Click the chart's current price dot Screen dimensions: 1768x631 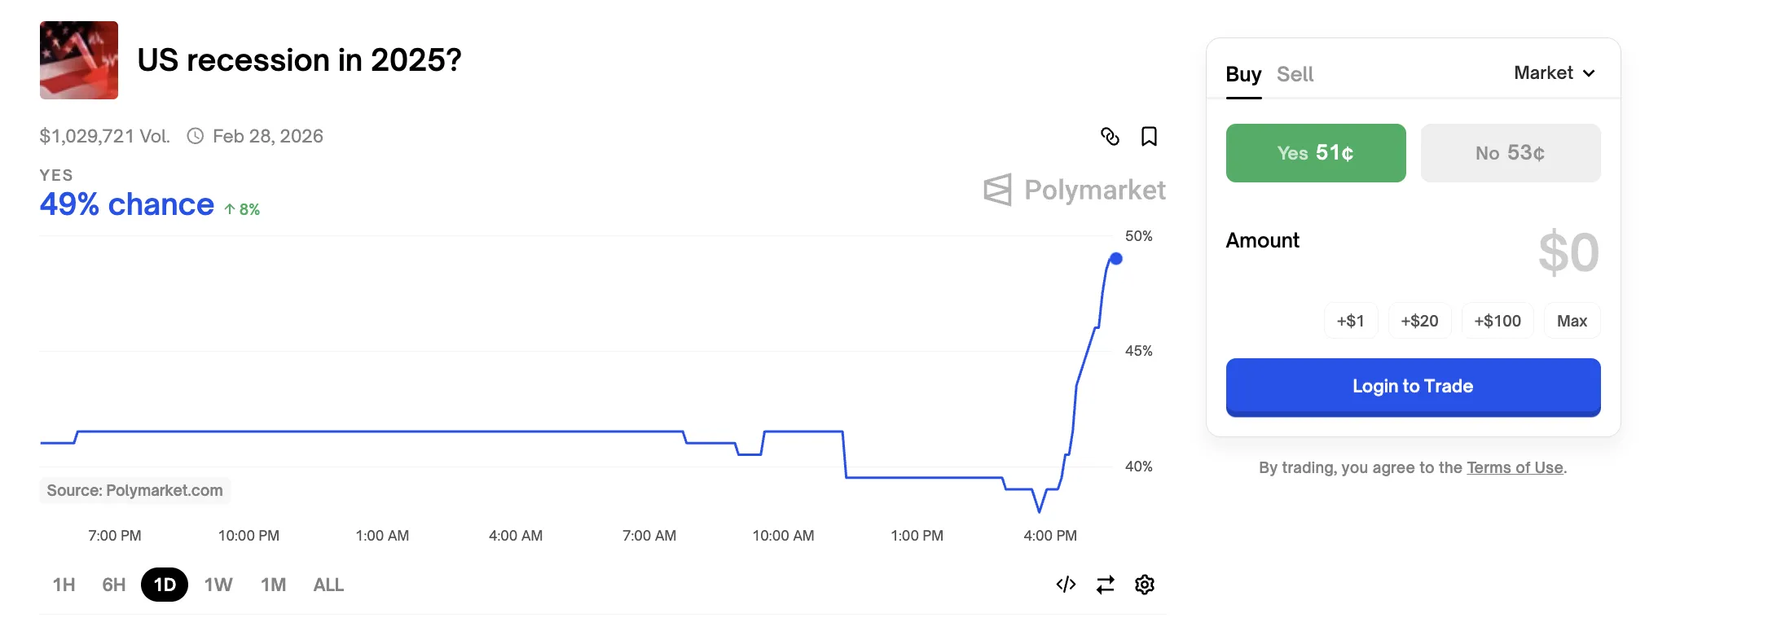pyautogui.click(x=1116, y=259)
